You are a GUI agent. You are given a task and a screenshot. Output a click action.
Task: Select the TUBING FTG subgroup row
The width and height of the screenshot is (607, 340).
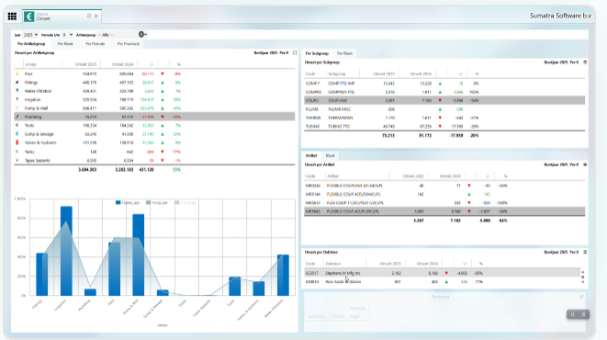click(444, 126)
